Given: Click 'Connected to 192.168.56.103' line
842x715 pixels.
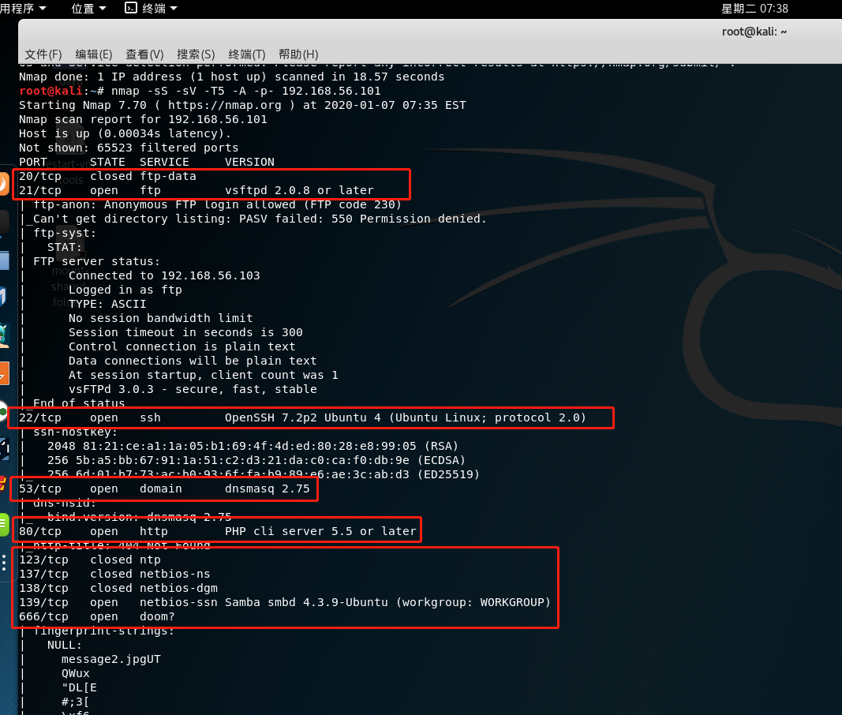Looking at the screenshot, I should coord(164,275).
